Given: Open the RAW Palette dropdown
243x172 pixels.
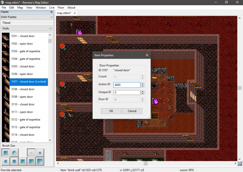Looking at the screenshot, I should tap(27, 17).
